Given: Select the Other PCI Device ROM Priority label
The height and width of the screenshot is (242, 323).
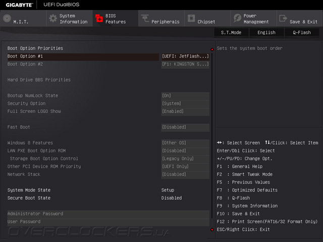Looking at the screenshot, I should tap(44, 166).
